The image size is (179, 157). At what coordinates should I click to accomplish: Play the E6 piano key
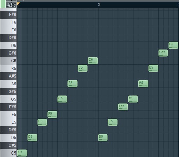coord(8,30)
